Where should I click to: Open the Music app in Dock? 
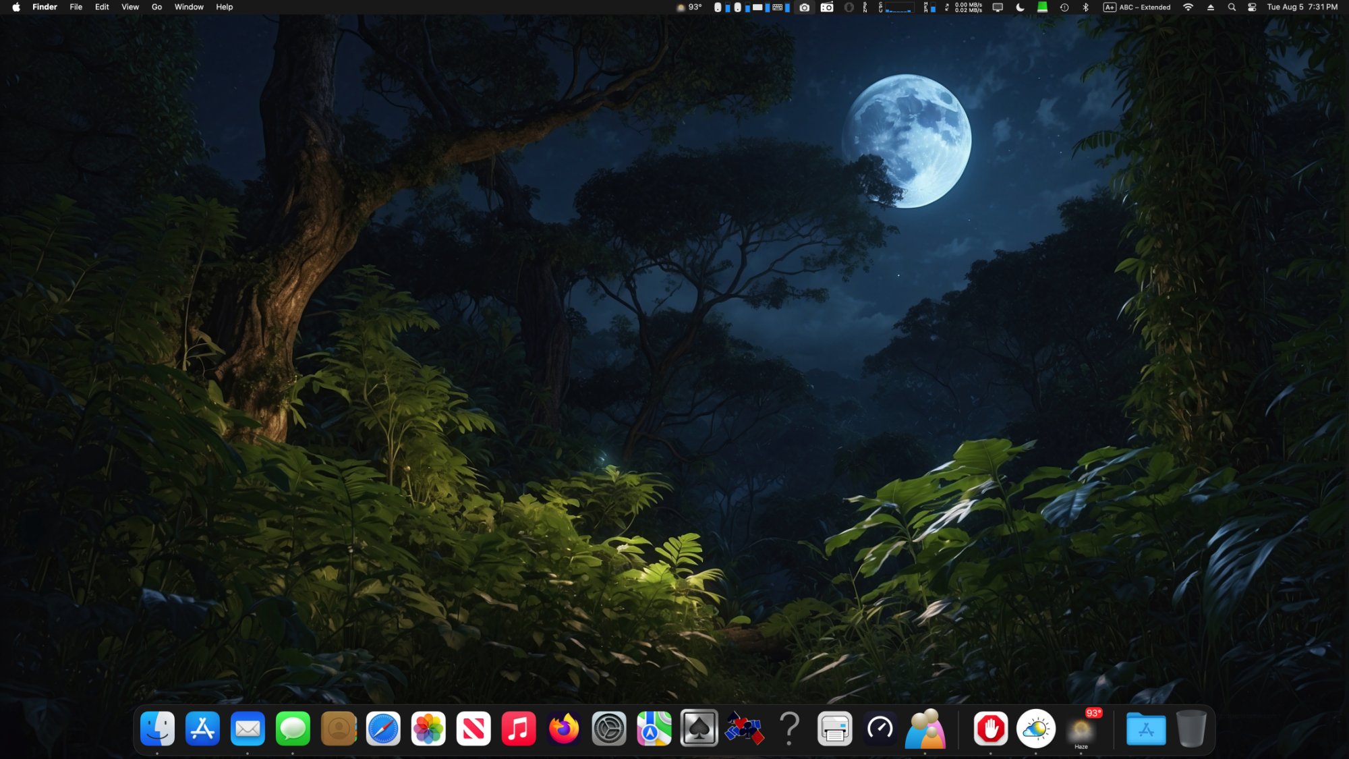(519, 729)
